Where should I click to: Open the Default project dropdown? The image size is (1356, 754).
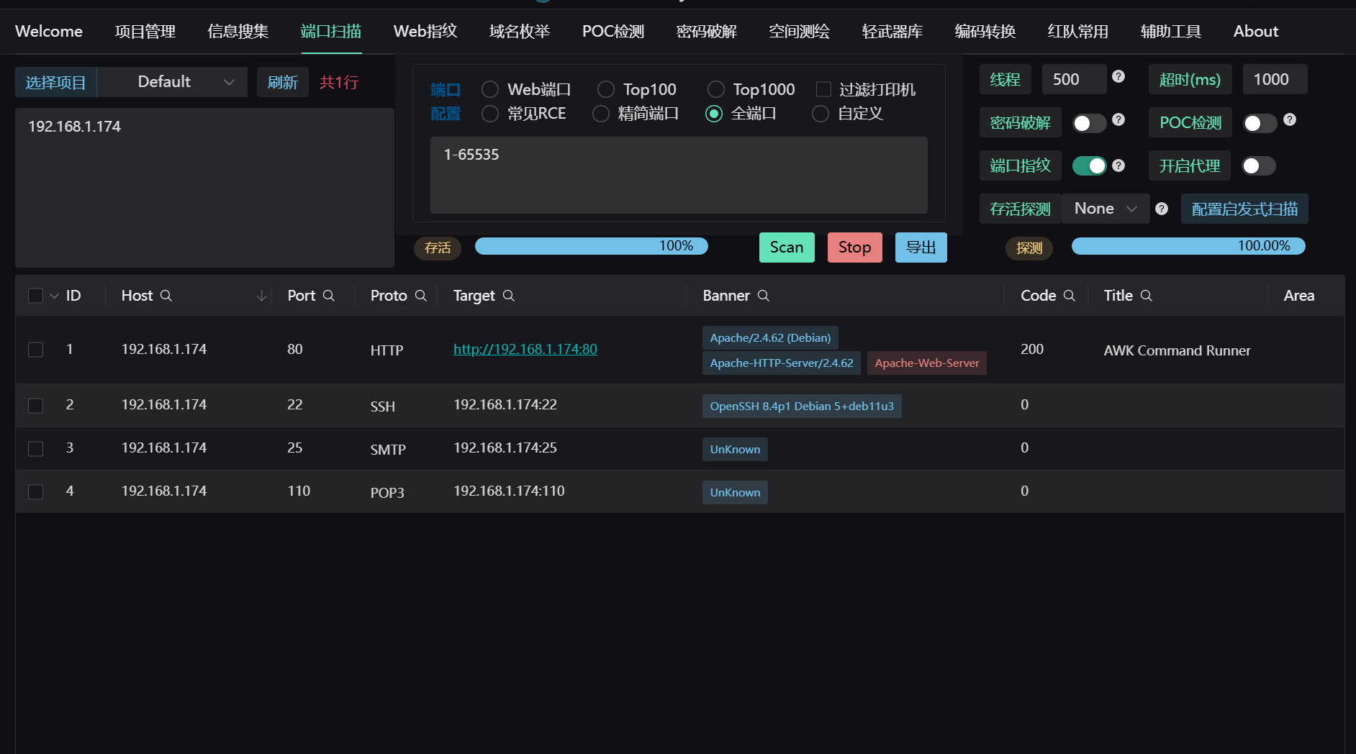(173, 82)
